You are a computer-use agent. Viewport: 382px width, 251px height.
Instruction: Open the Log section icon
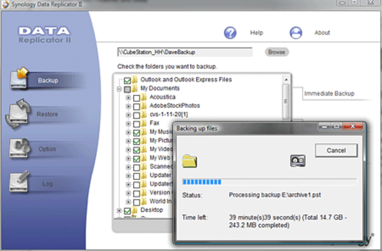point(19,181)
